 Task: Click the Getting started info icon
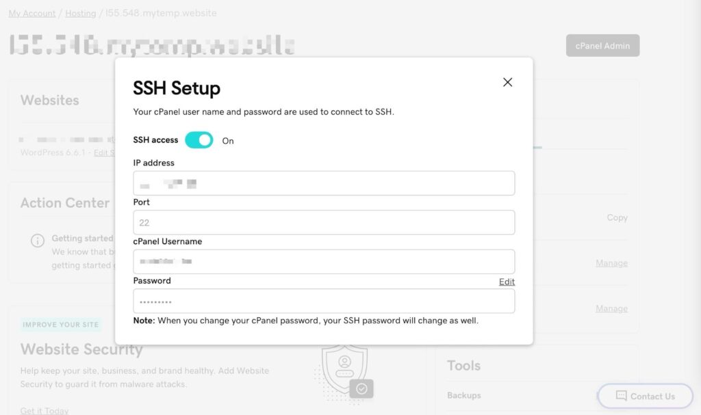(38, 241)
